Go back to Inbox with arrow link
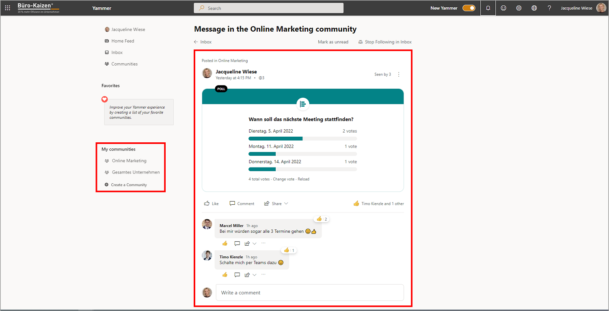Image resolution: width=609 pixels, height=311 pixels. (x=203, y=42)
